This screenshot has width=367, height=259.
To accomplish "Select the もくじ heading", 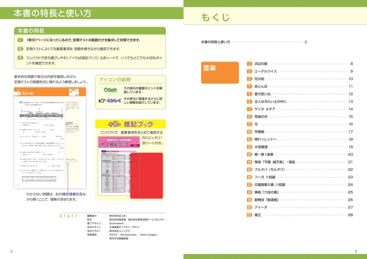I will [x=215, y=17].
